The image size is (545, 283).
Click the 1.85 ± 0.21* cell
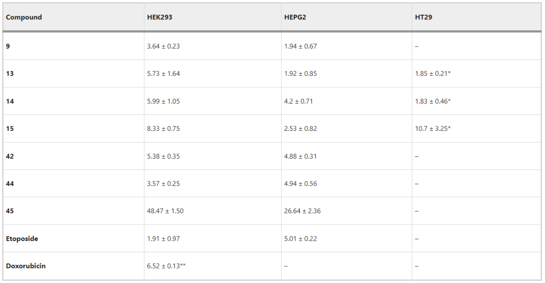pos(432,74)
